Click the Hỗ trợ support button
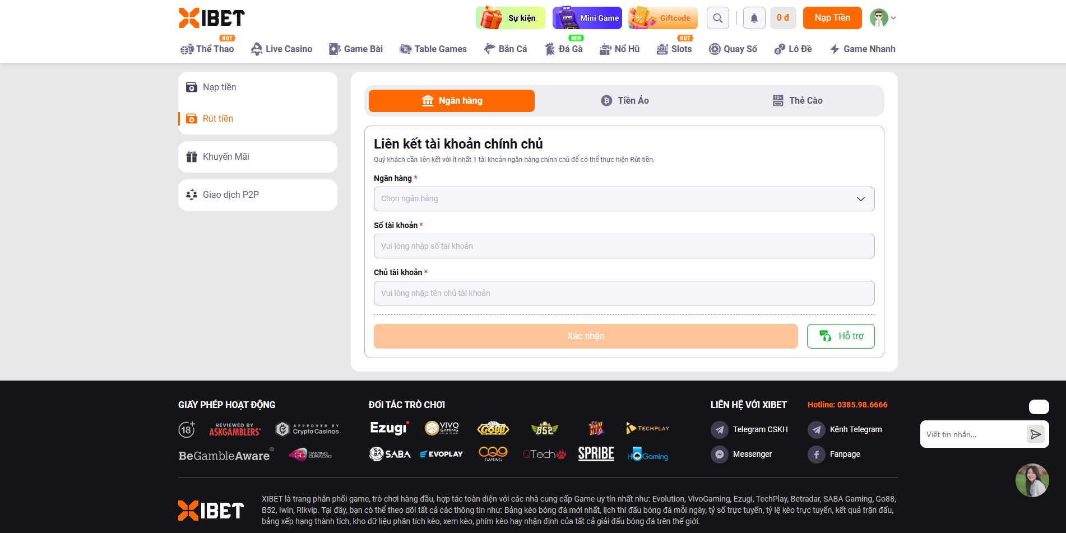The width and height of the screenshot is (1066, 533). [x=840, y=336]
